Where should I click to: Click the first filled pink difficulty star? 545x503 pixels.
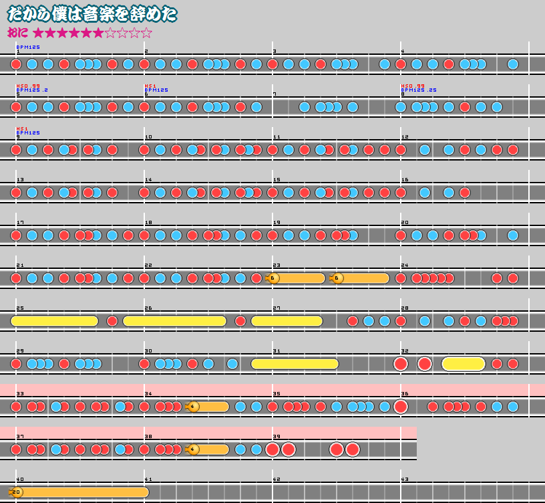point(38,33)
